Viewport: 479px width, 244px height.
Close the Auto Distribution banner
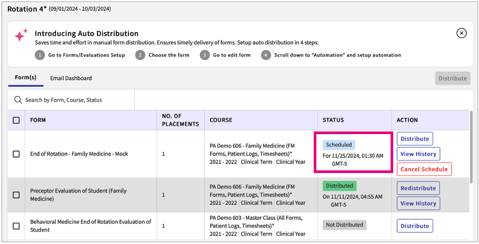461,33
